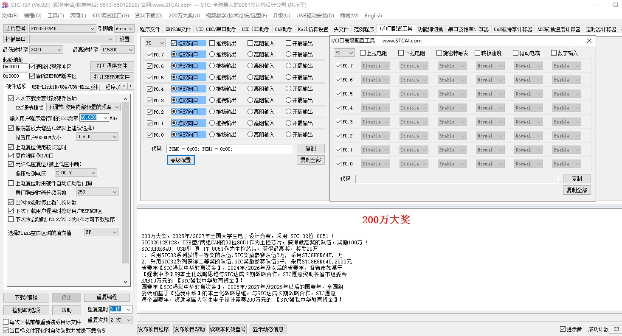
Task: Select 开漏输出 radio for P0.2
Action: tap(288, 112)
